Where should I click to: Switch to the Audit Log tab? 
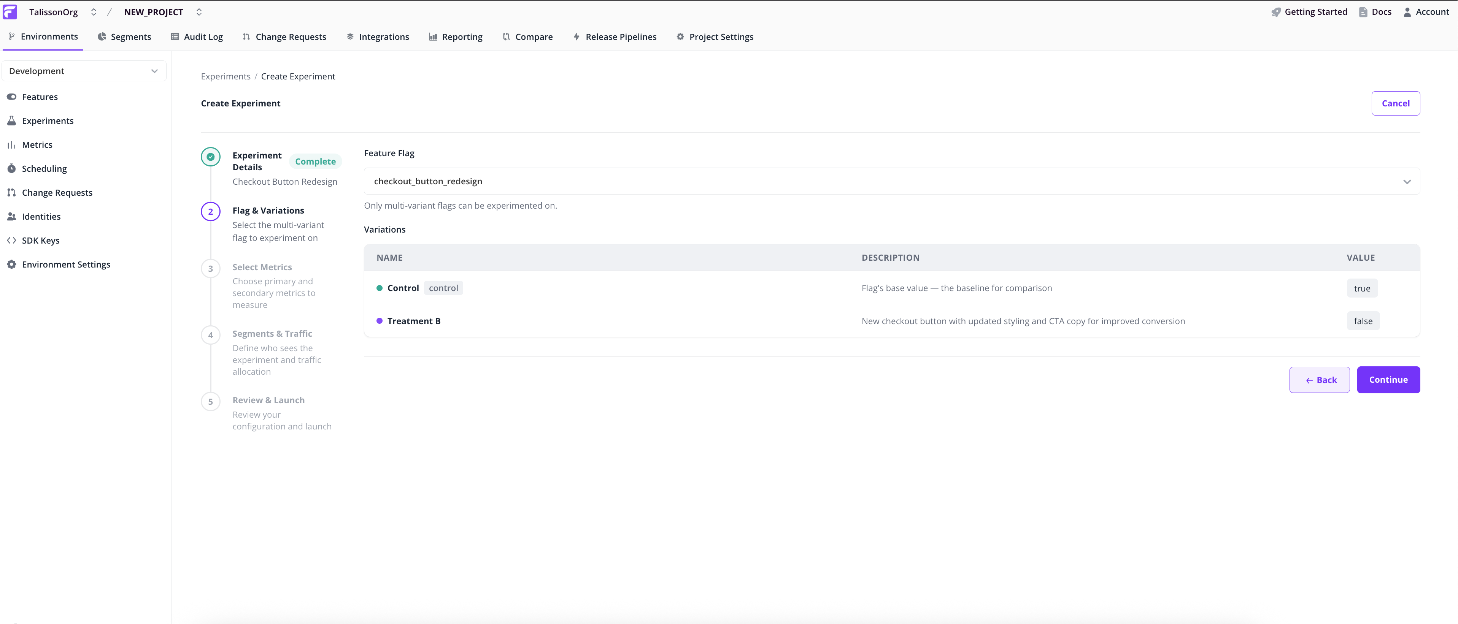[197, 37]
